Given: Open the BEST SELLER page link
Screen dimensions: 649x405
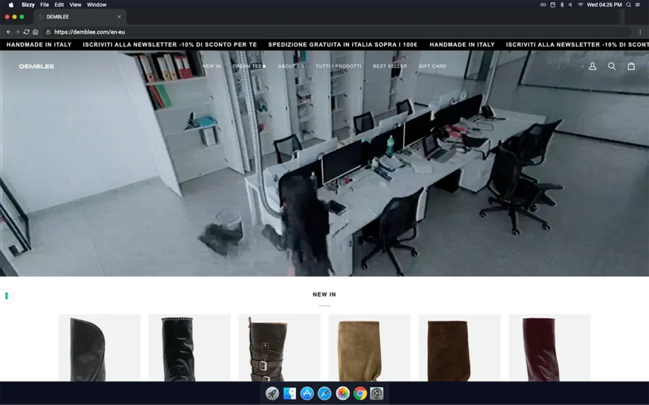Looking at the screenshot, I should click(x=390, y=66).
